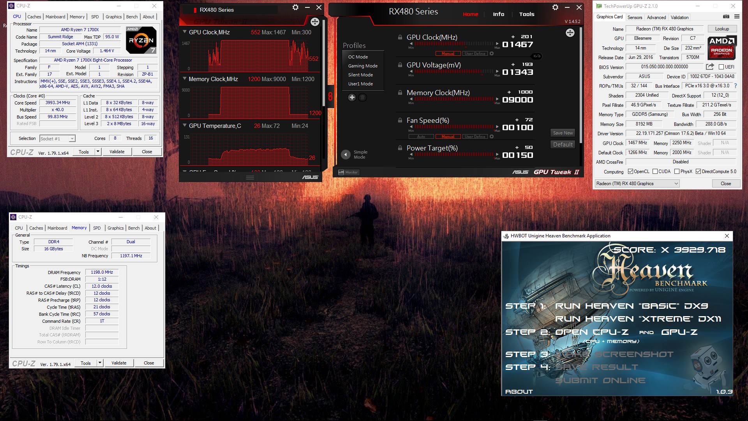Click the lock icon beside Power Target(%)
Screen dimensions: 748x421
(400, 148)
